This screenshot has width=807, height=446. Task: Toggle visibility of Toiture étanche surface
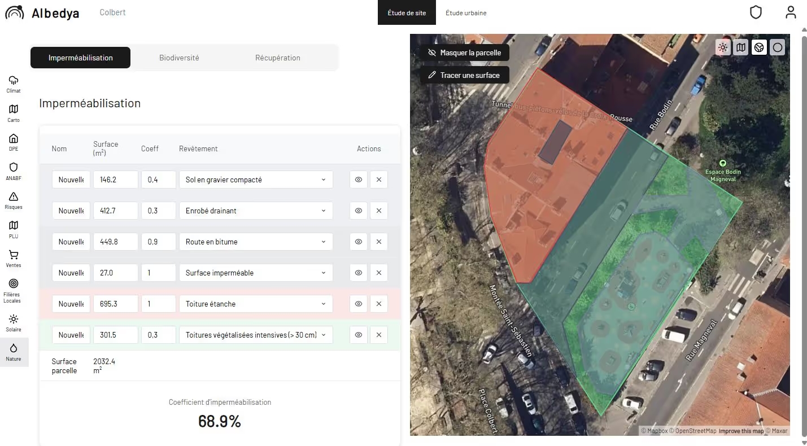pyautogui.click(x=358, y=304)
